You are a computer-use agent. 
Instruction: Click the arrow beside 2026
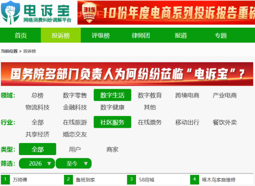49,164
